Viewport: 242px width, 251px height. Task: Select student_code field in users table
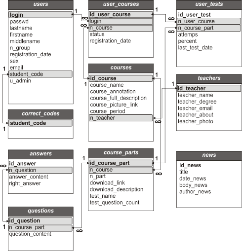40,74
